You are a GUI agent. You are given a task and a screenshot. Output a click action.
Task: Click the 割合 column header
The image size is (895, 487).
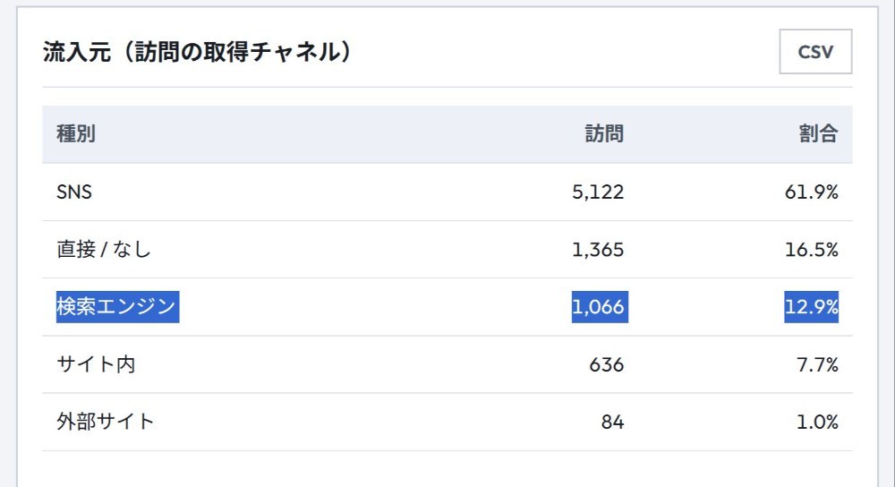point(819,133)
